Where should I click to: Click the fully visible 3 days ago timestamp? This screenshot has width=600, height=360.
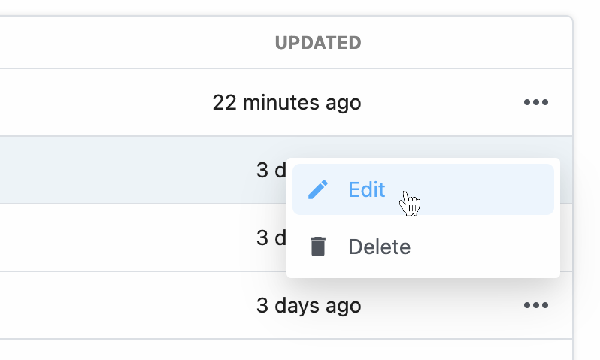pyautogui.click(x=309, y=306)
